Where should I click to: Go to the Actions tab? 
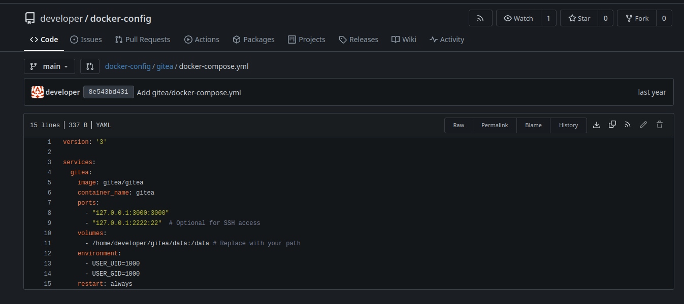click(x=202, y=40)
